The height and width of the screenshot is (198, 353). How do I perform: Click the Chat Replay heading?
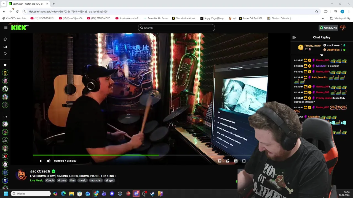click(x=322, y=37)
